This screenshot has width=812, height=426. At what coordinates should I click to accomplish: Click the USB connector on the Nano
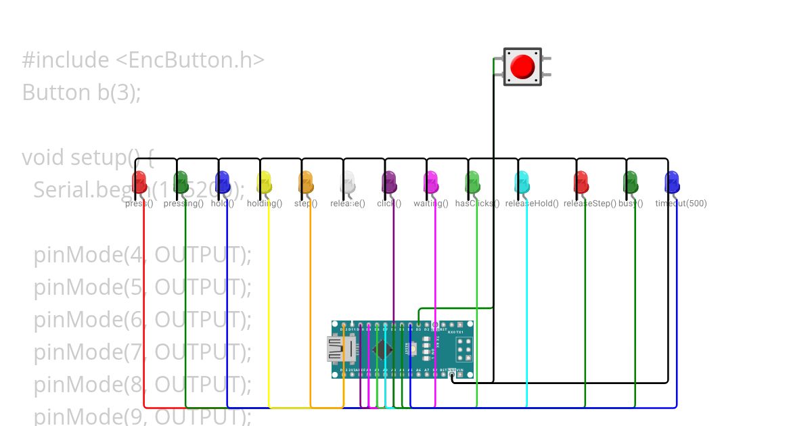pyautogui.click(x=342, y=350)
